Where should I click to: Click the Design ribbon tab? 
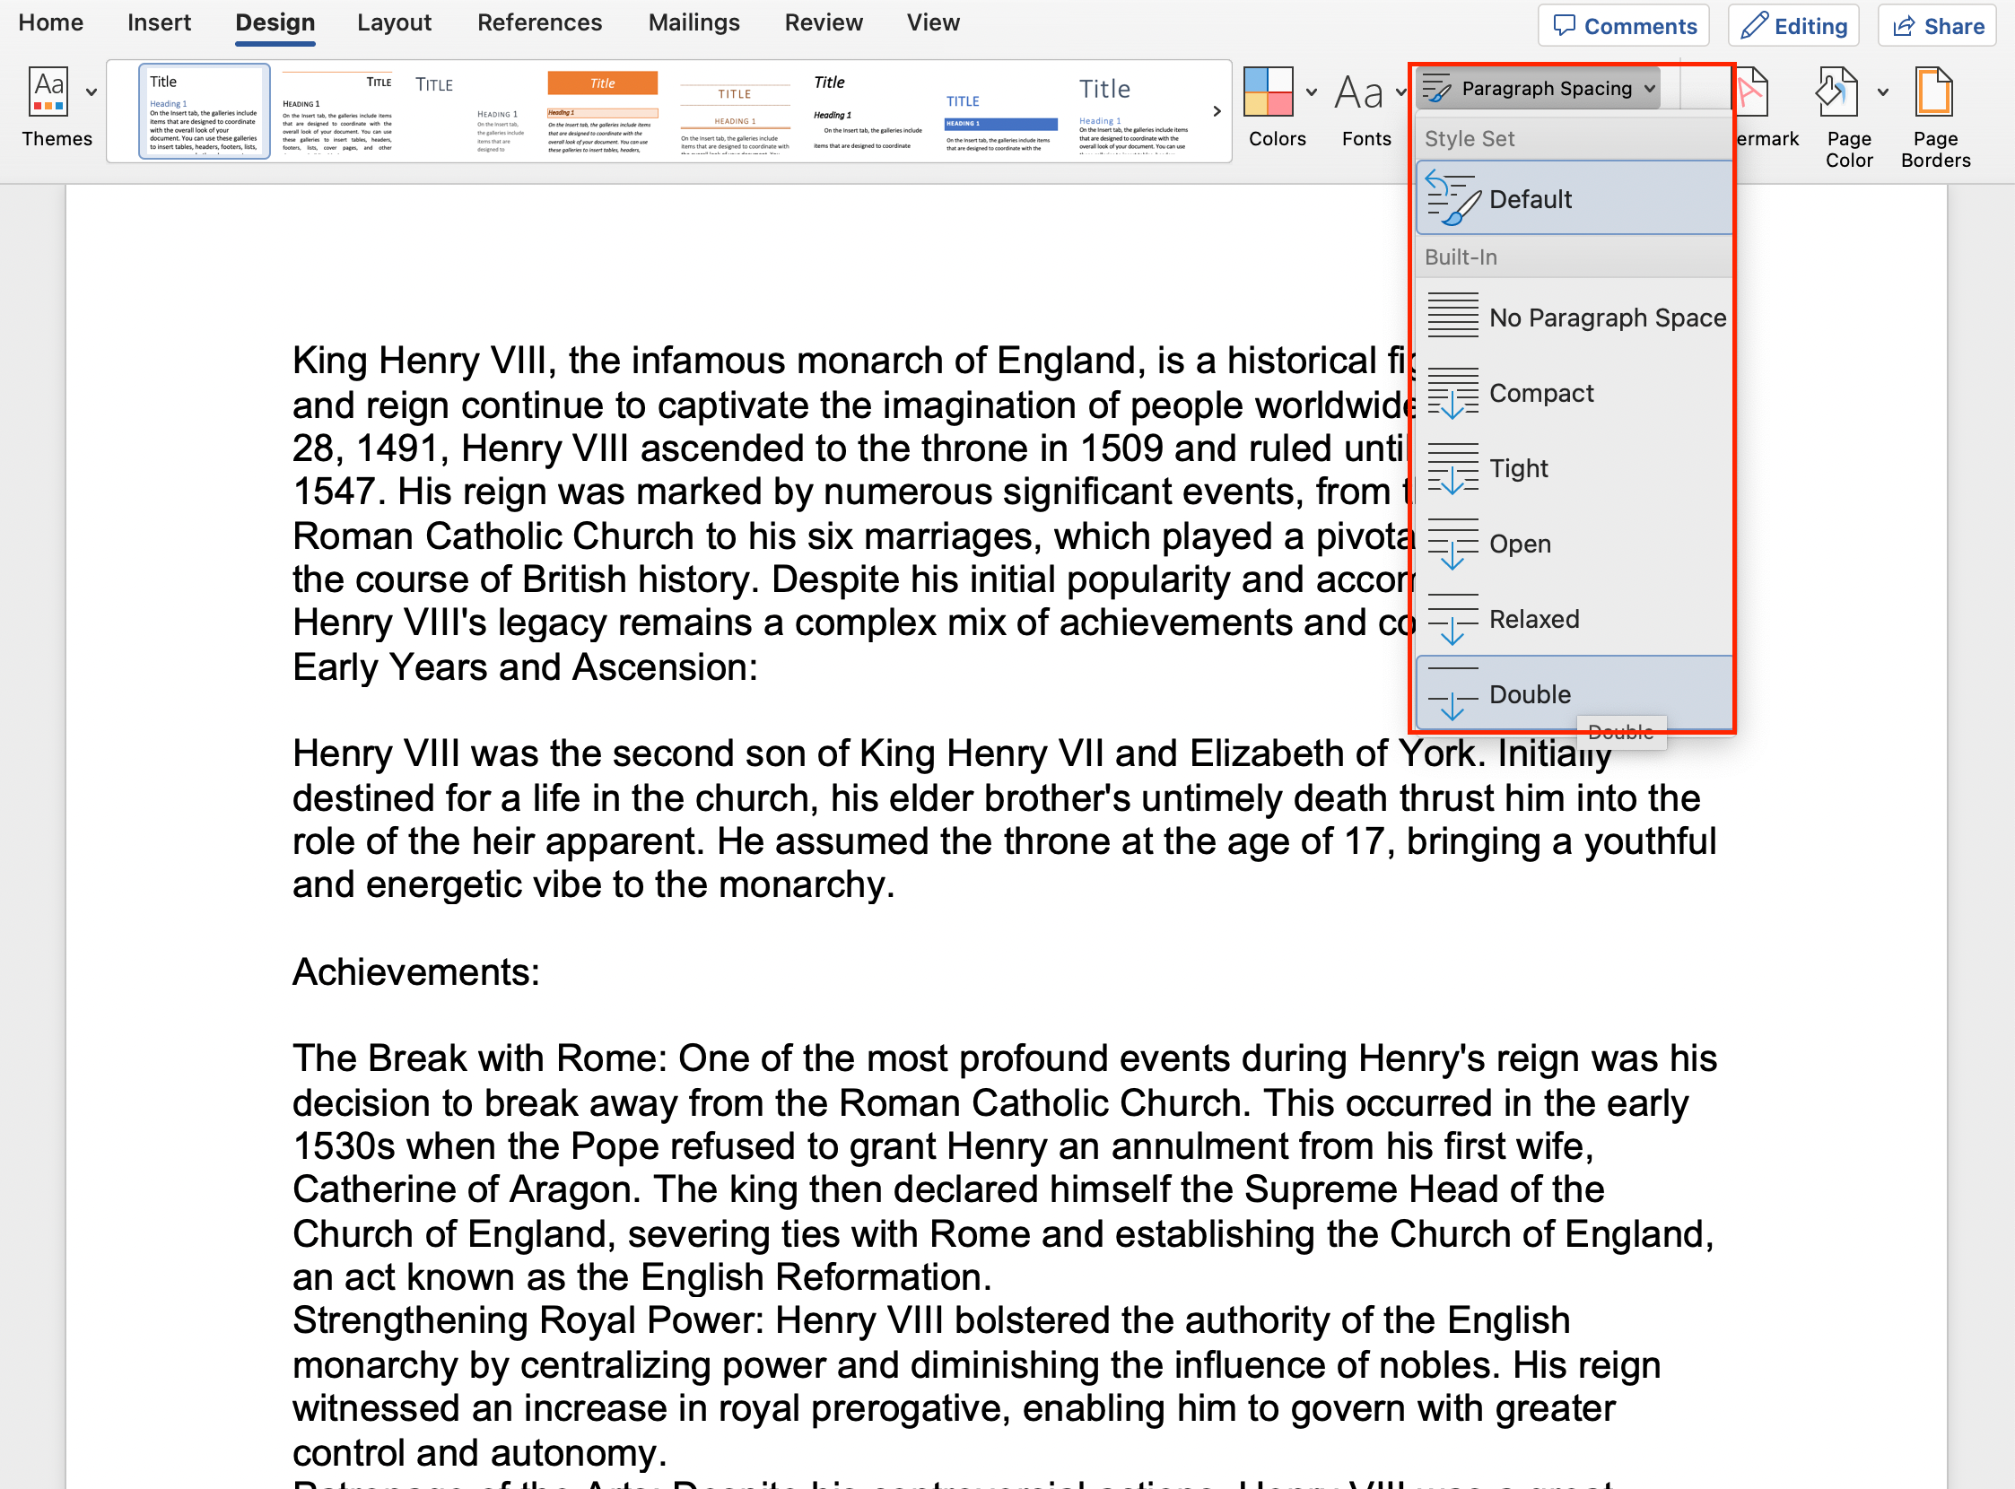[x=274, y=22]
